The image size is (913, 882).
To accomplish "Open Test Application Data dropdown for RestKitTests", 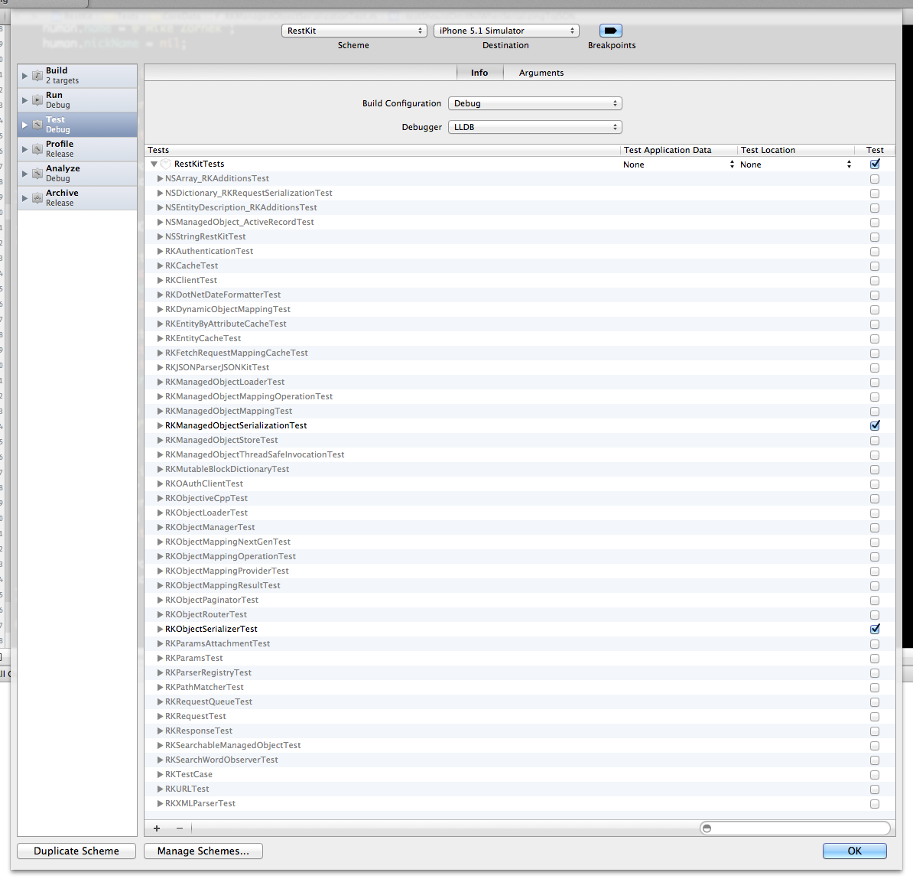I will tap(678, 165).
